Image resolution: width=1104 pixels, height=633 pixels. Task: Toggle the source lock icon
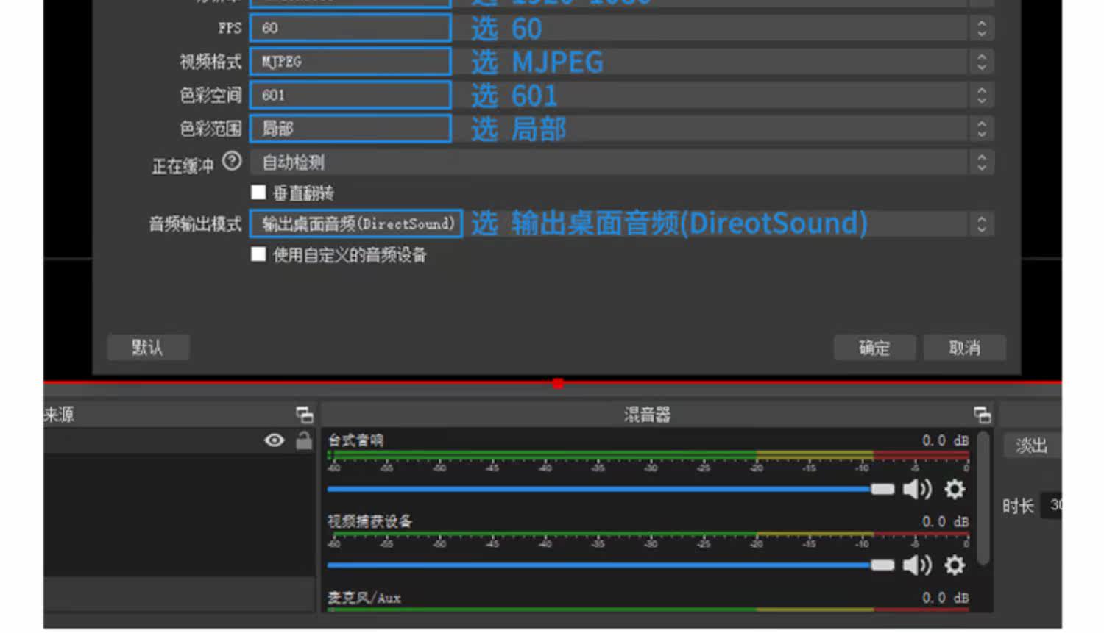click(303, 440)
